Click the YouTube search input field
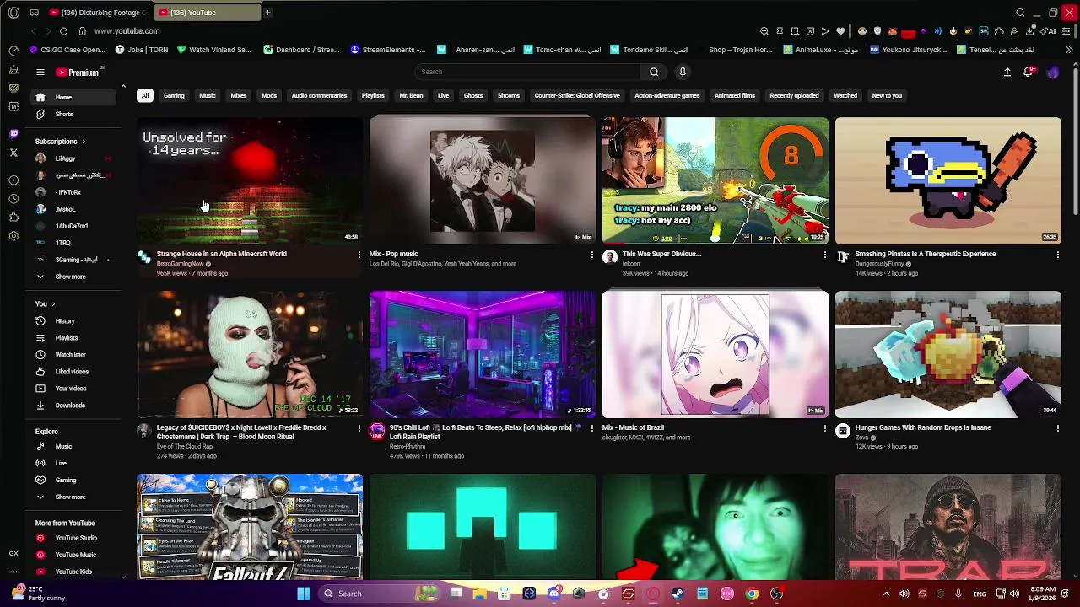This screenshot has height=607, width=1080. point(527,72)
